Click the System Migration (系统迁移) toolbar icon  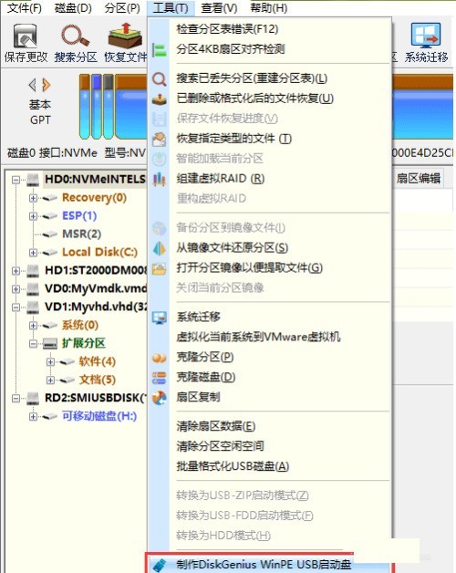pyautogui.click(x=426, y=36)
